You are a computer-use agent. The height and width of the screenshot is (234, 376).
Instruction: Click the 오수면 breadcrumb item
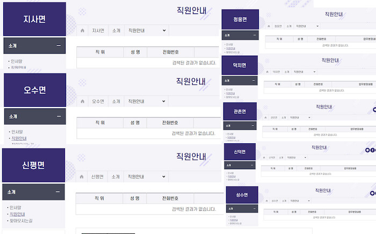tap(98, 101)
